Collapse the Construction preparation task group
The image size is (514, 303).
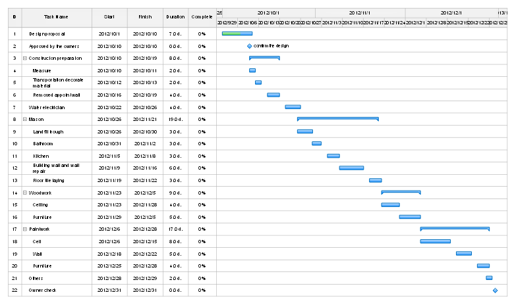[25, 58]
